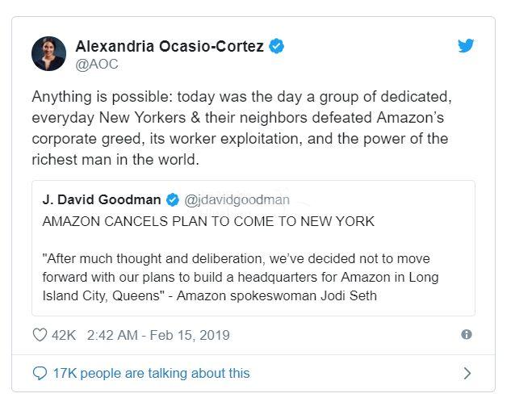Open AOC's profile picture
This screenshot has width=511, height=406.
coord(48,53)
